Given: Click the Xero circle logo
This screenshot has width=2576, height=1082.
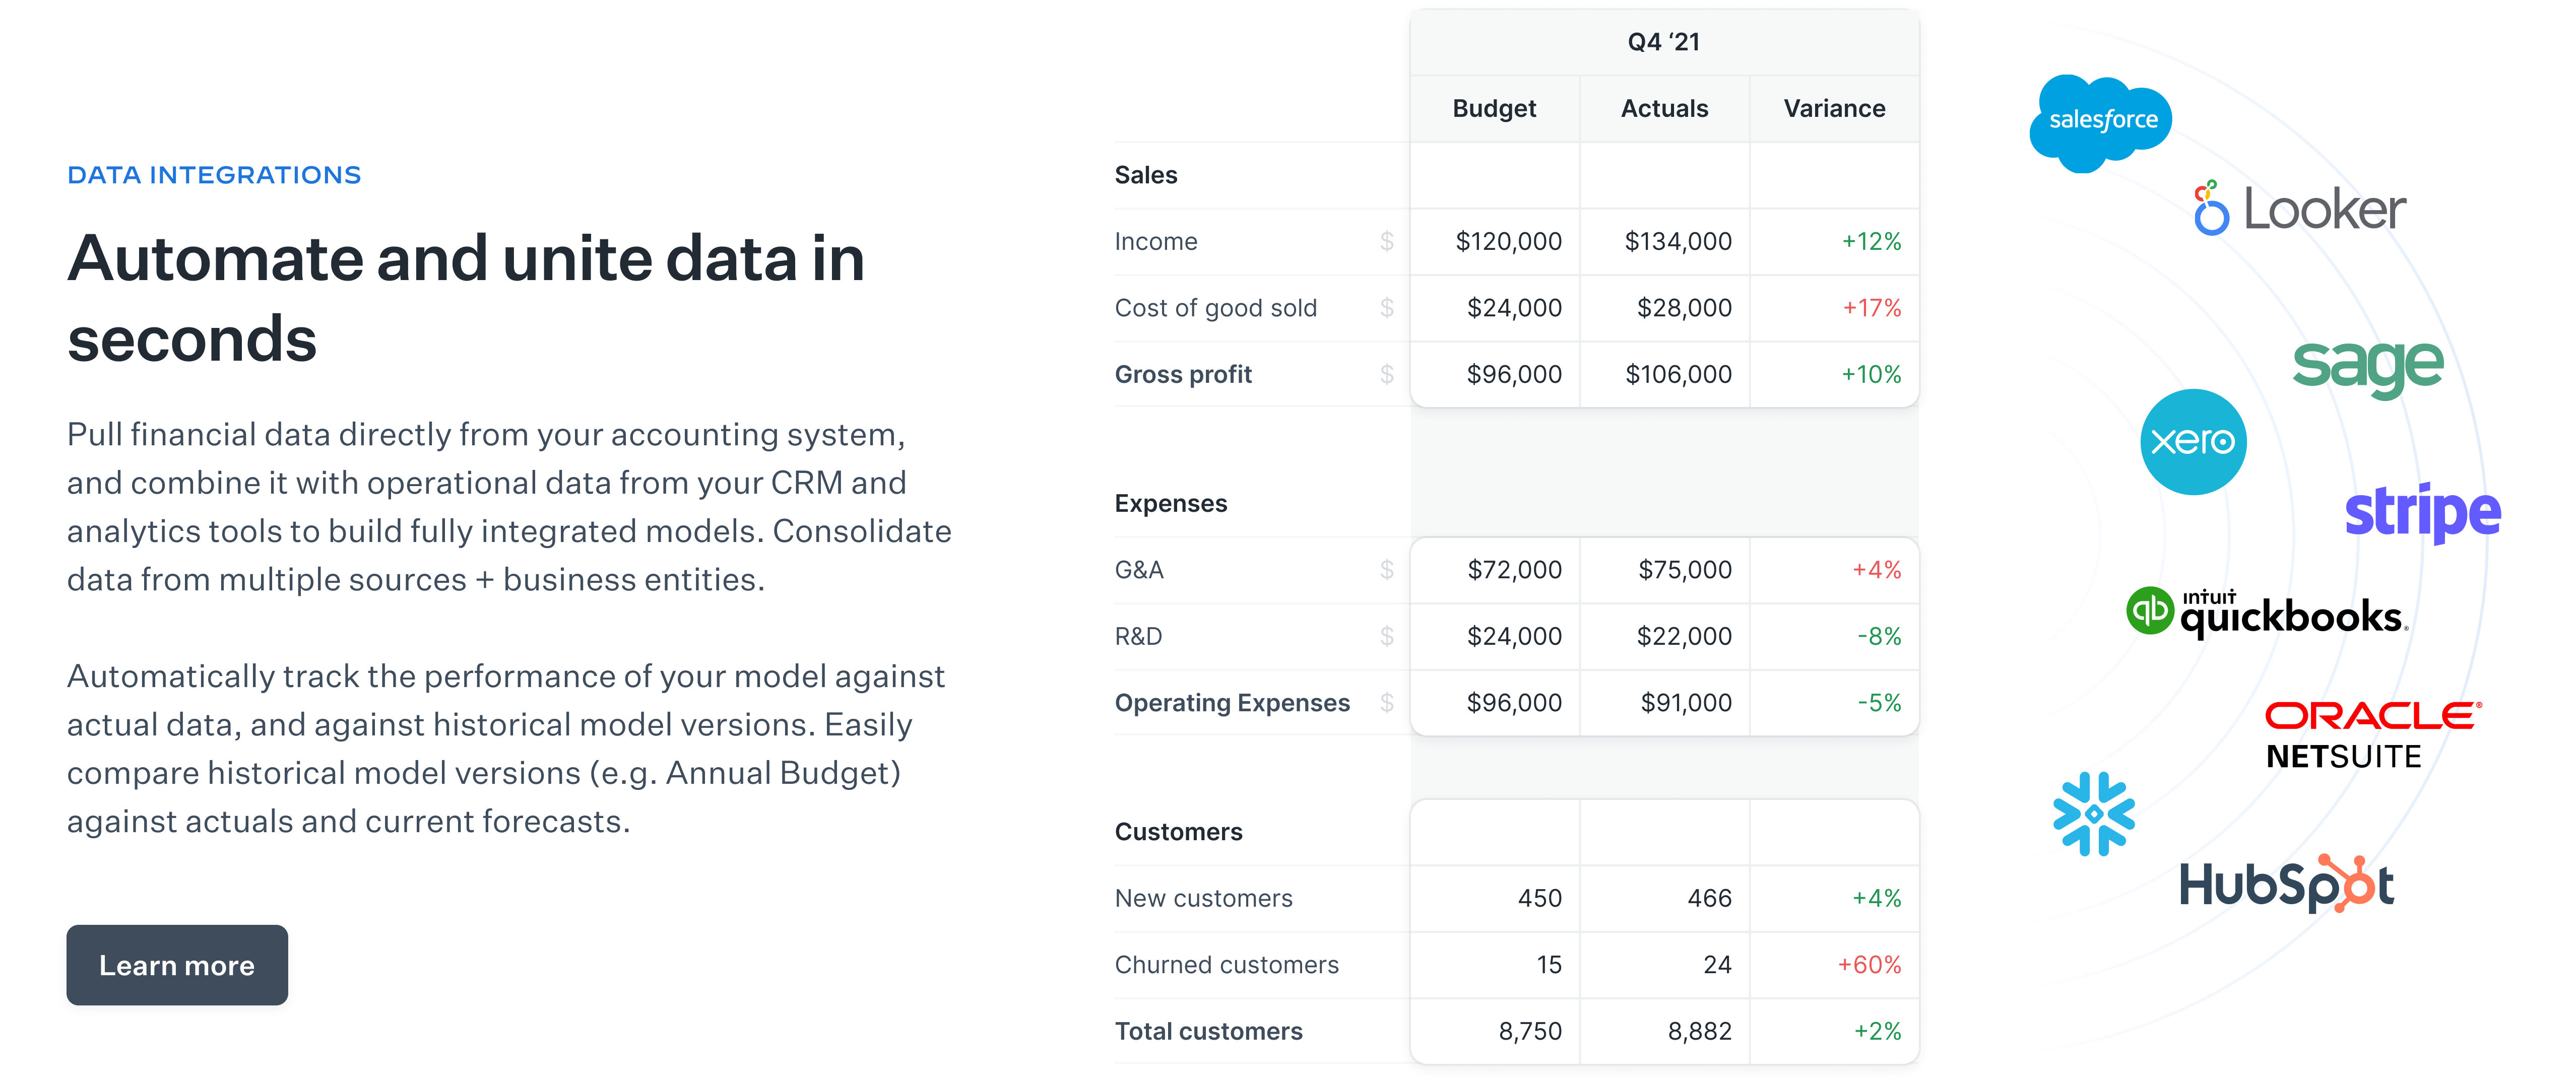Looking at the screenshot, I should 2193,441.
